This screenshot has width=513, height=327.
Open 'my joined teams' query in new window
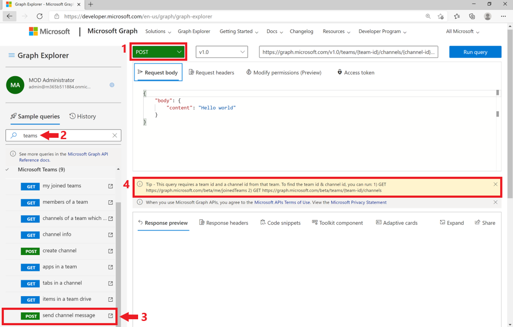click(110, 186)
